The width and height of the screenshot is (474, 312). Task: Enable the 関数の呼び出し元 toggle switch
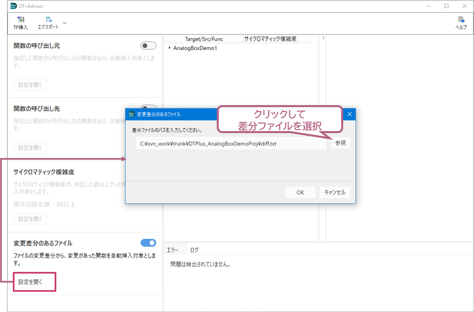(x=148, y=45)
